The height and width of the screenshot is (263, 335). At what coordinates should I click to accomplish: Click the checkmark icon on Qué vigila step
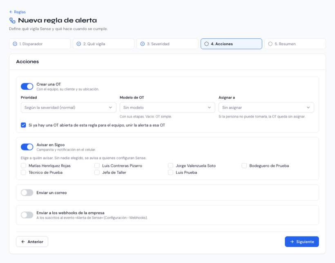coord(79,44)
